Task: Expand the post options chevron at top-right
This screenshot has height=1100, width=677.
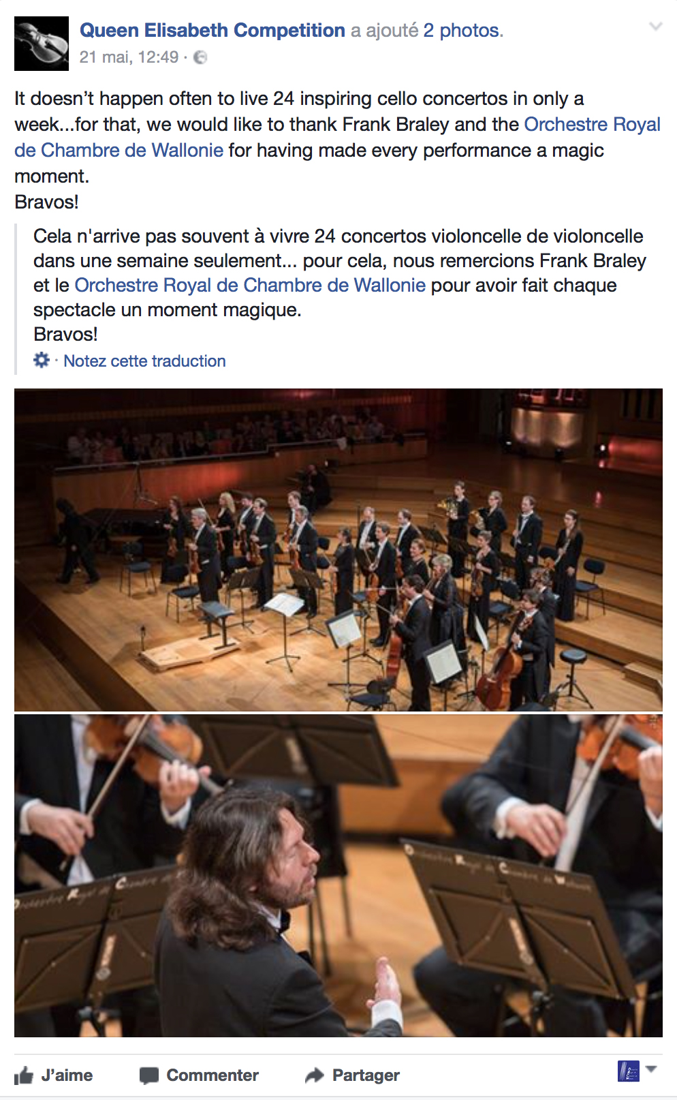Action: tap(655, 27)
